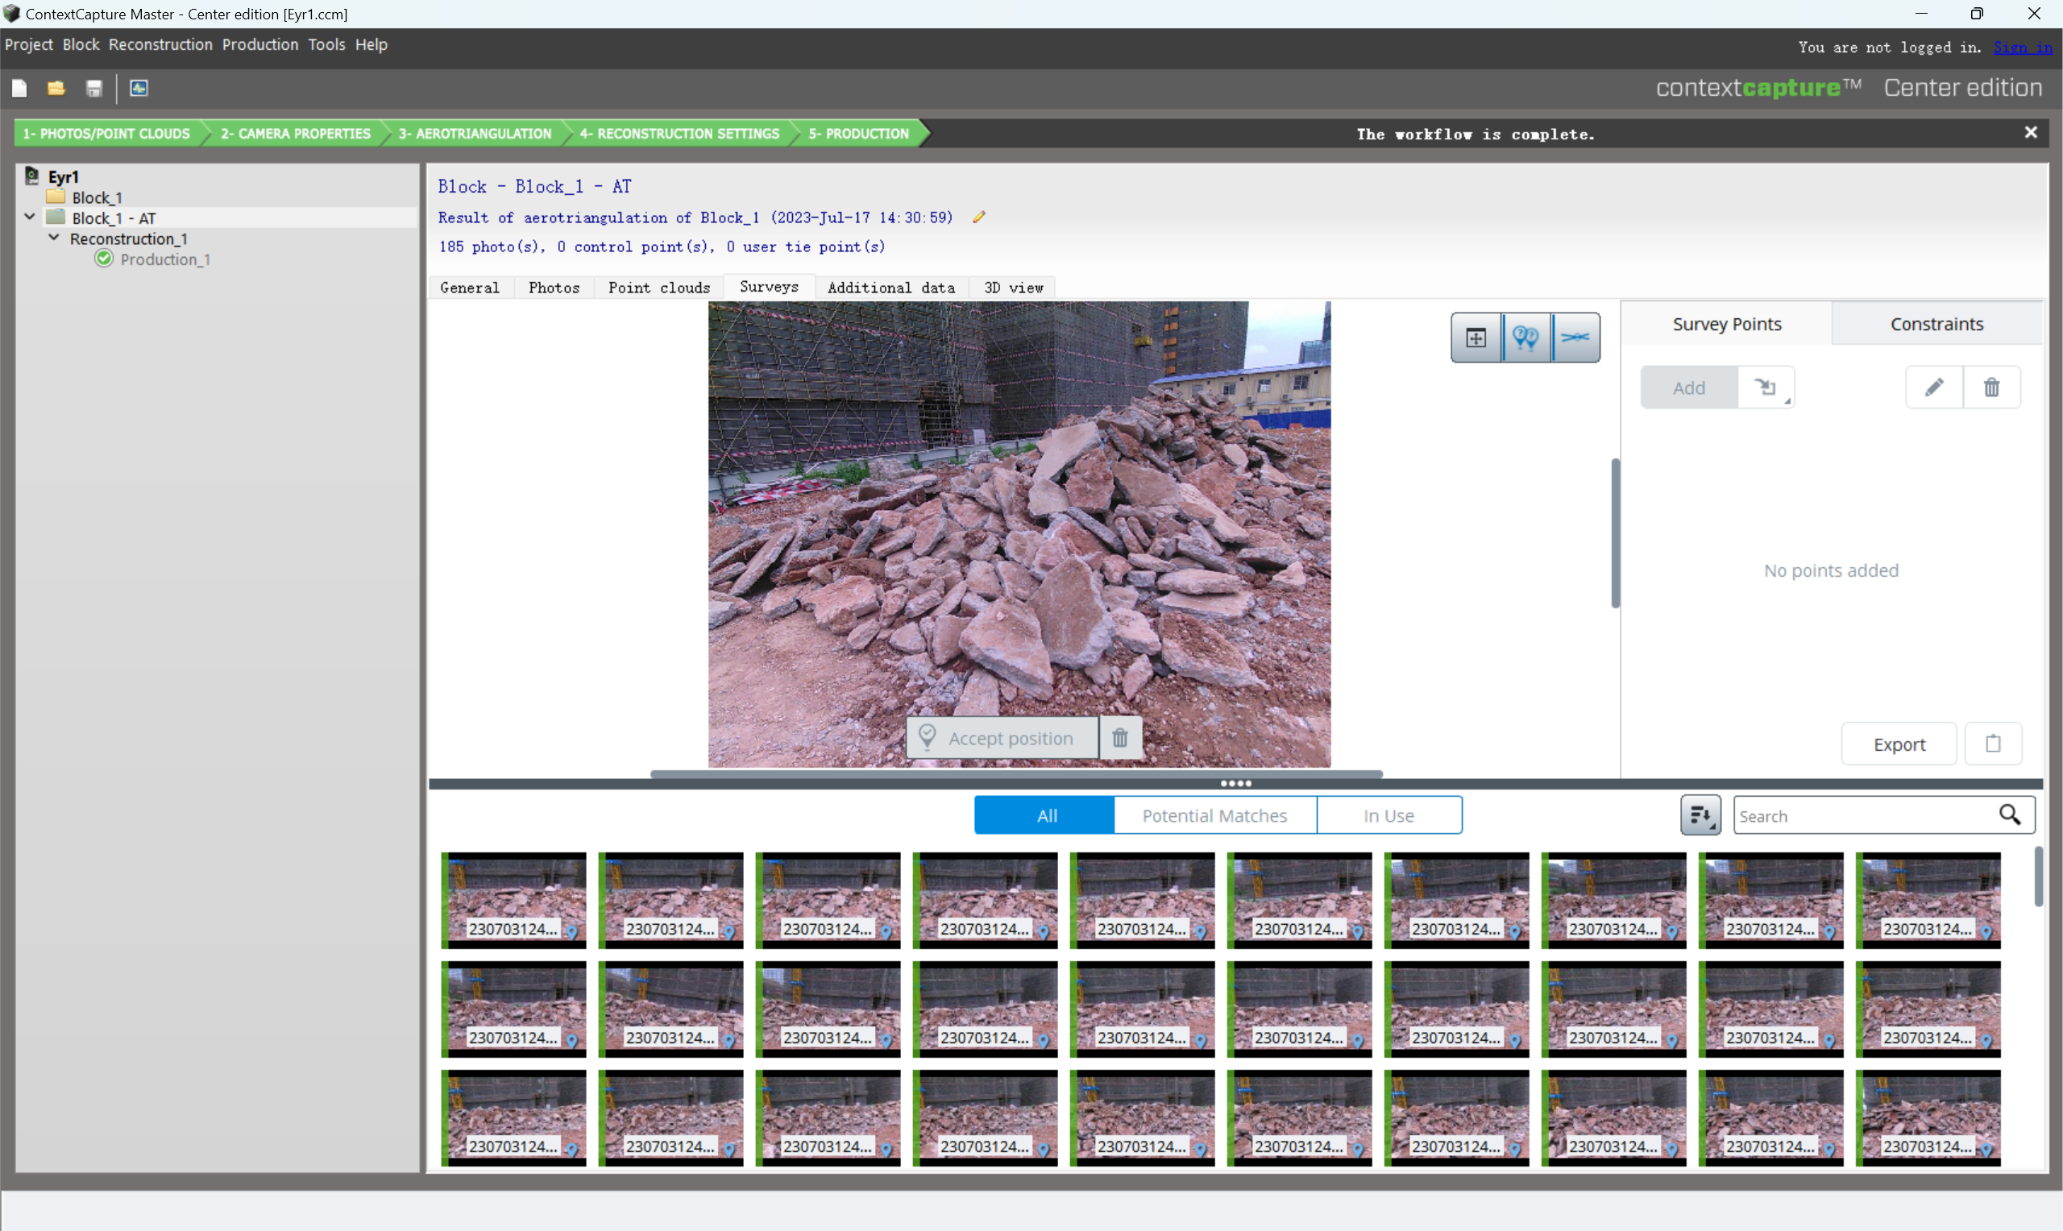
Task: Switch to the 3D view tab
Action: point(1014,286)
